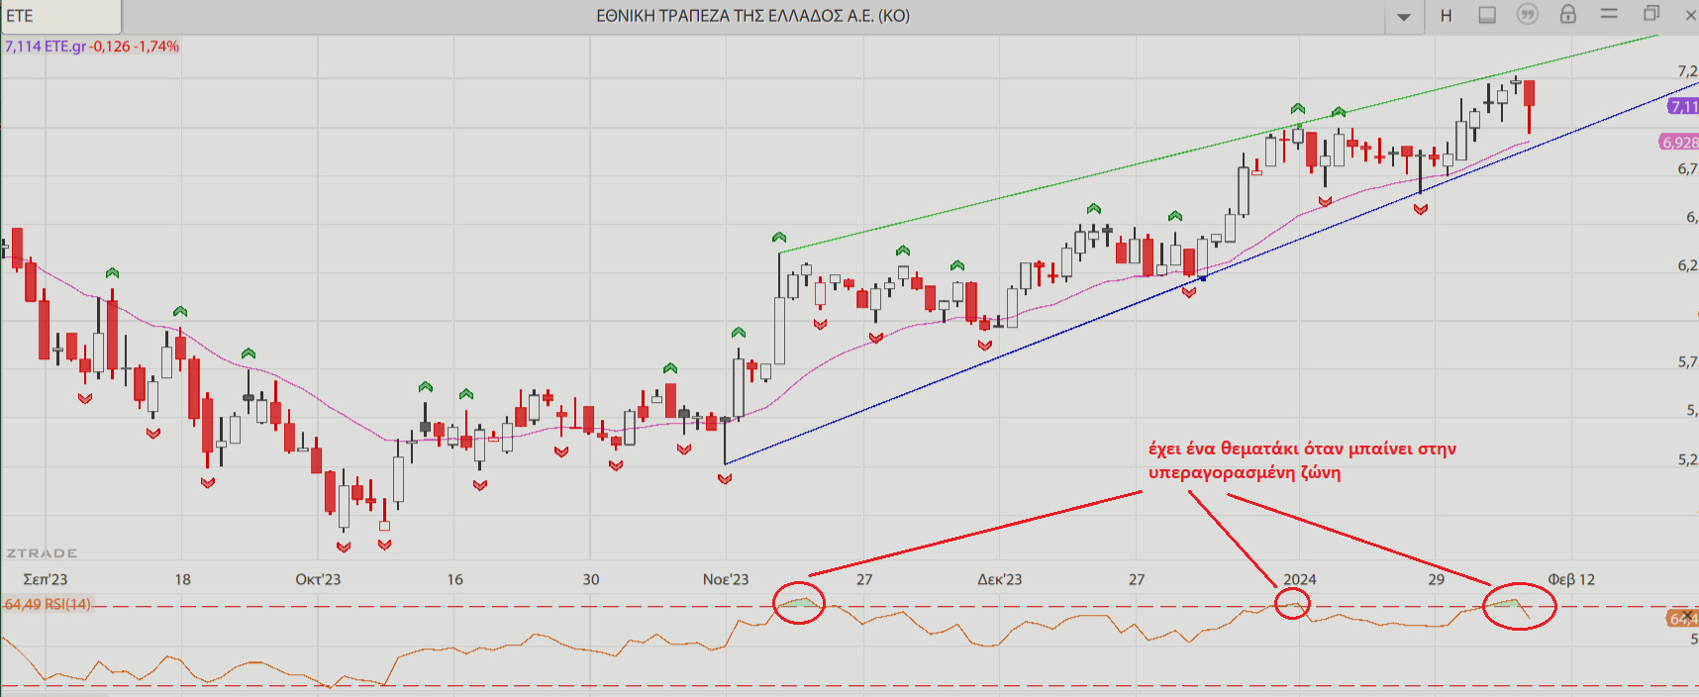Select the pink 6,928 moving average tag
The height and width of the screenshot is (697, 1699).
[1679, 143]
